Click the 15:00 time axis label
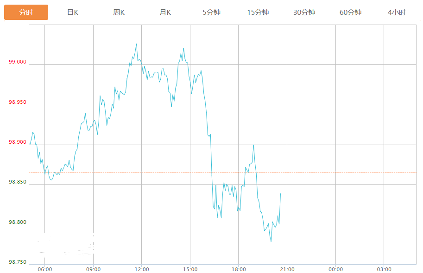The height and width of the screenshot is (273, 423). 190,269
